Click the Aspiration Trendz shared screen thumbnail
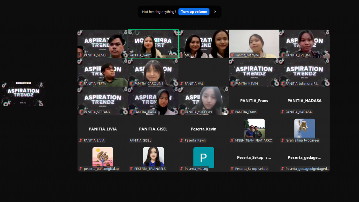 click(x=23, y=94)
